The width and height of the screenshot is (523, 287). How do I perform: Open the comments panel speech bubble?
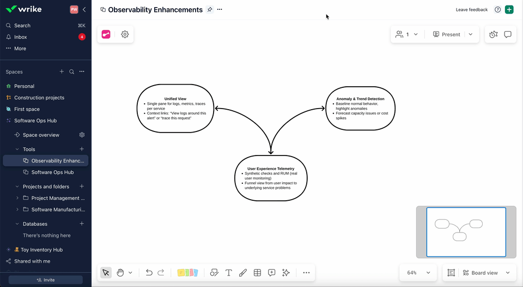coord(508,34)
